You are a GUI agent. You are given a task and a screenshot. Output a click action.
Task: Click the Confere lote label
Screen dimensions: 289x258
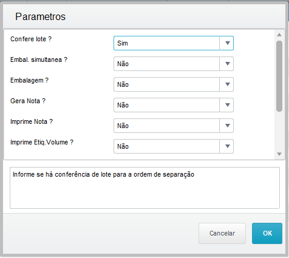pos(31,39)
